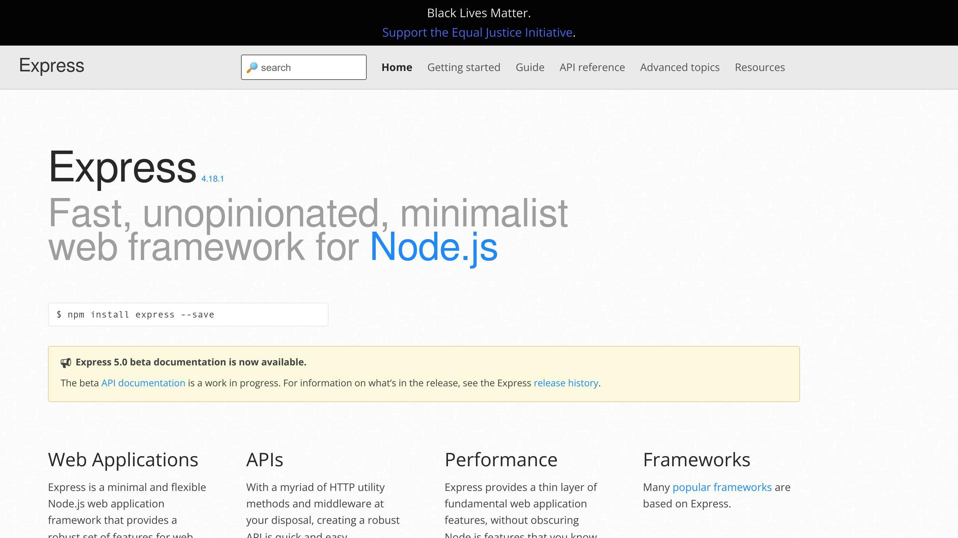The image size is (958, 538).
Task: Click the API documentation link
Action: [x=143, y=383]
